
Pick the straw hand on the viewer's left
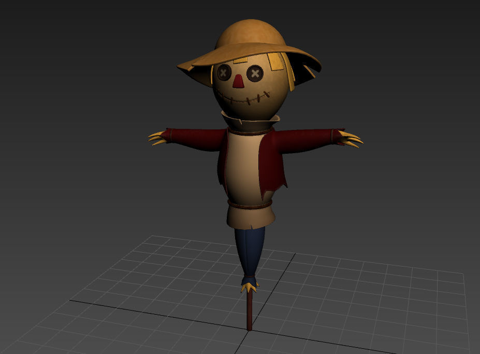[157, 138]
